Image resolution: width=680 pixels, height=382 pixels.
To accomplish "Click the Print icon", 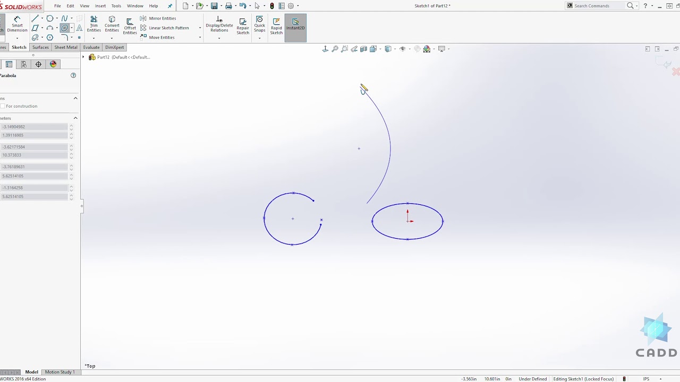I will [228, 6].
